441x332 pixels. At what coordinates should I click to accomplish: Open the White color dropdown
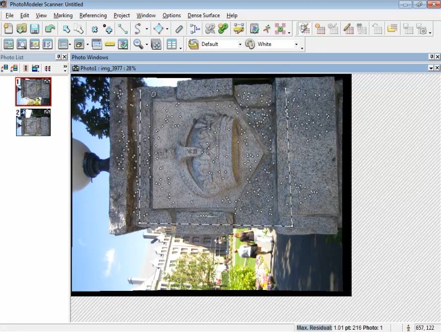pos(296,44)
